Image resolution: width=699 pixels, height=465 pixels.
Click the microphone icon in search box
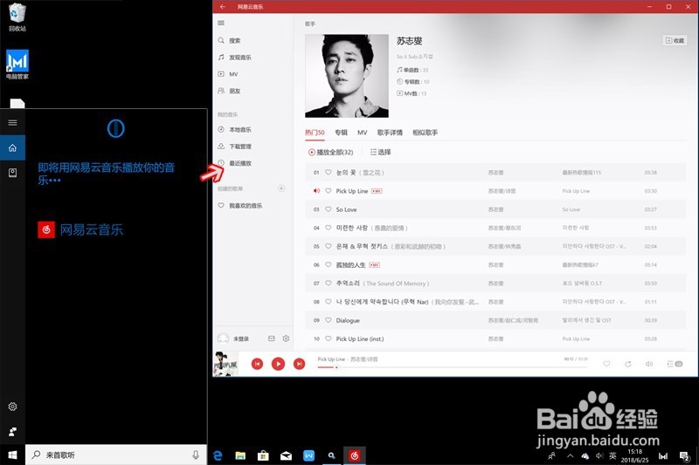[x=196, y=455]
